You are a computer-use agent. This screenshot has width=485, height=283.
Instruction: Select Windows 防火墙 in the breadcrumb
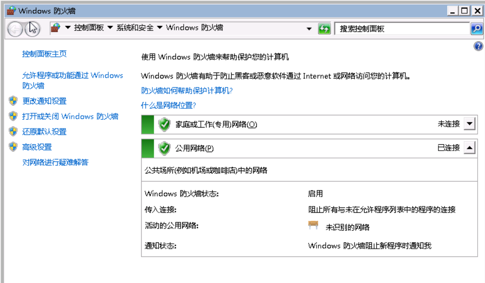pos(194,27)
